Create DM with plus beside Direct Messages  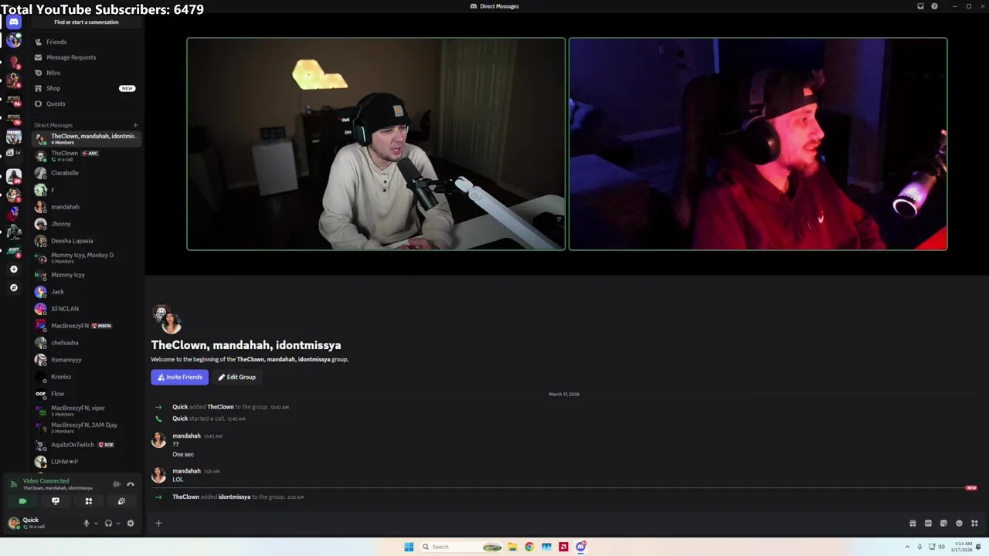click(x=135, y=125)
